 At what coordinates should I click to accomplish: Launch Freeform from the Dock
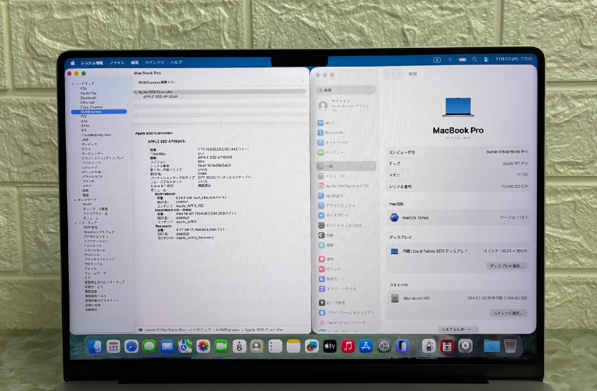(x=311, y=346)
